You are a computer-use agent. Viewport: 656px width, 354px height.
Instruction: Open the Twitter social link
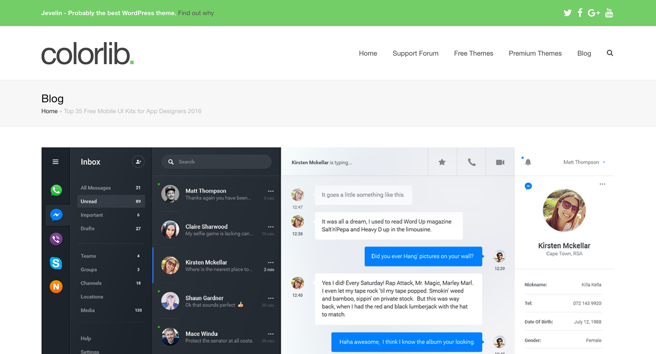[x=567, y=13]
